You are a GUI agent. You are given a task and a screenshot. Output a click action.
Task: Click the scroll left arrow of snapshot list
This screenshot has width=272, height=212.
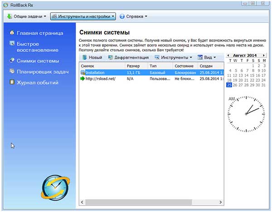[x=82, y=202]
